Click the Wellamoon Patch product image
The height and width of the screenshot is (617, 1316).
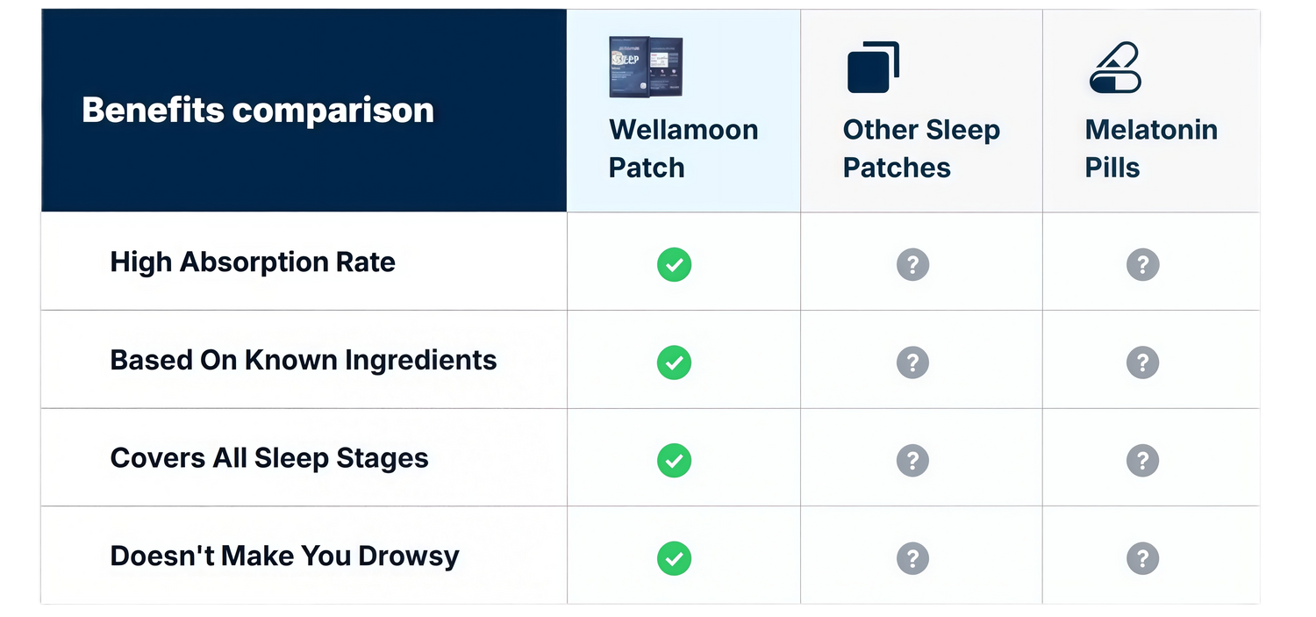click(645, 67)
